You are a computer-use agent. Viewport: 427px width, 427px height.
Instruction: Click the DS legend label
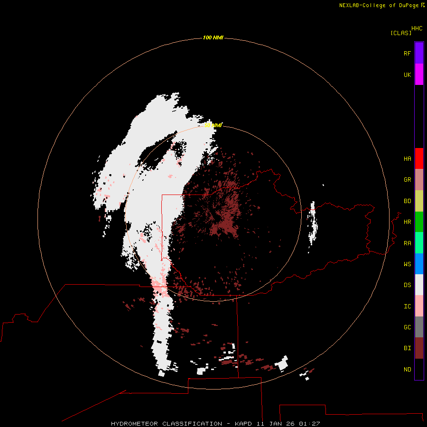tap(407, 285)
